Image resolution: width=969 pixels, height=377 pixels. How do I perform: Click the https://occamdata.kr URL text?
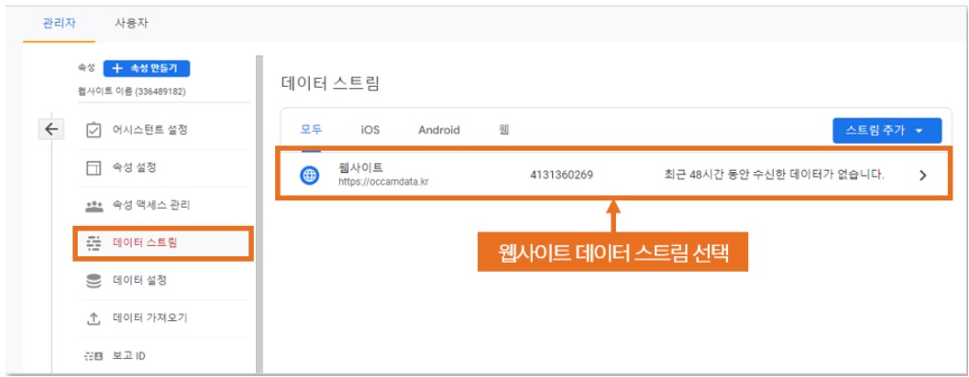383,182
